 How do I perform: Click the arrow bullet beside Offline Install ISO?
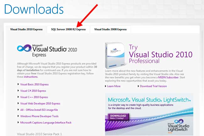(18, 110)
